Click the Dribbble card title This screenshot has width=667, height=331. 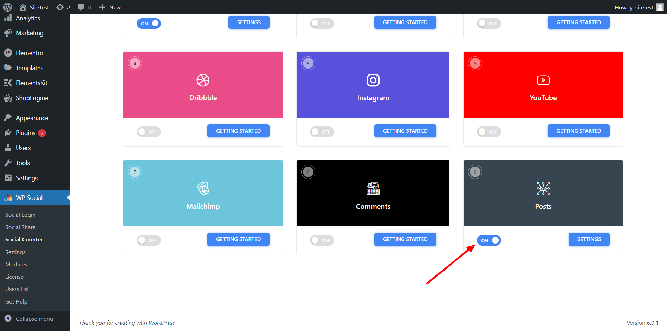203,98
